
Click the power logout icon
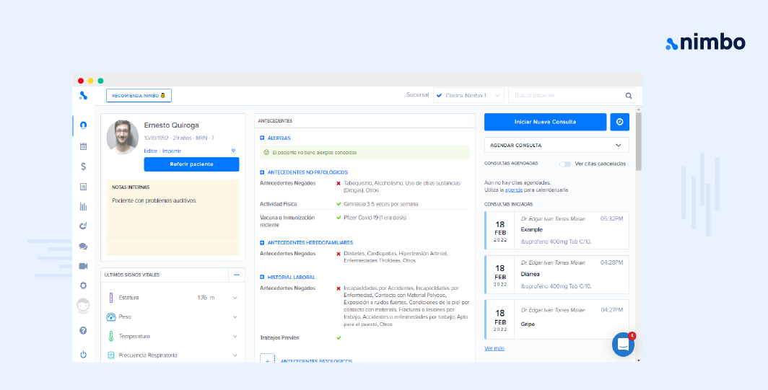click(83, 355)
